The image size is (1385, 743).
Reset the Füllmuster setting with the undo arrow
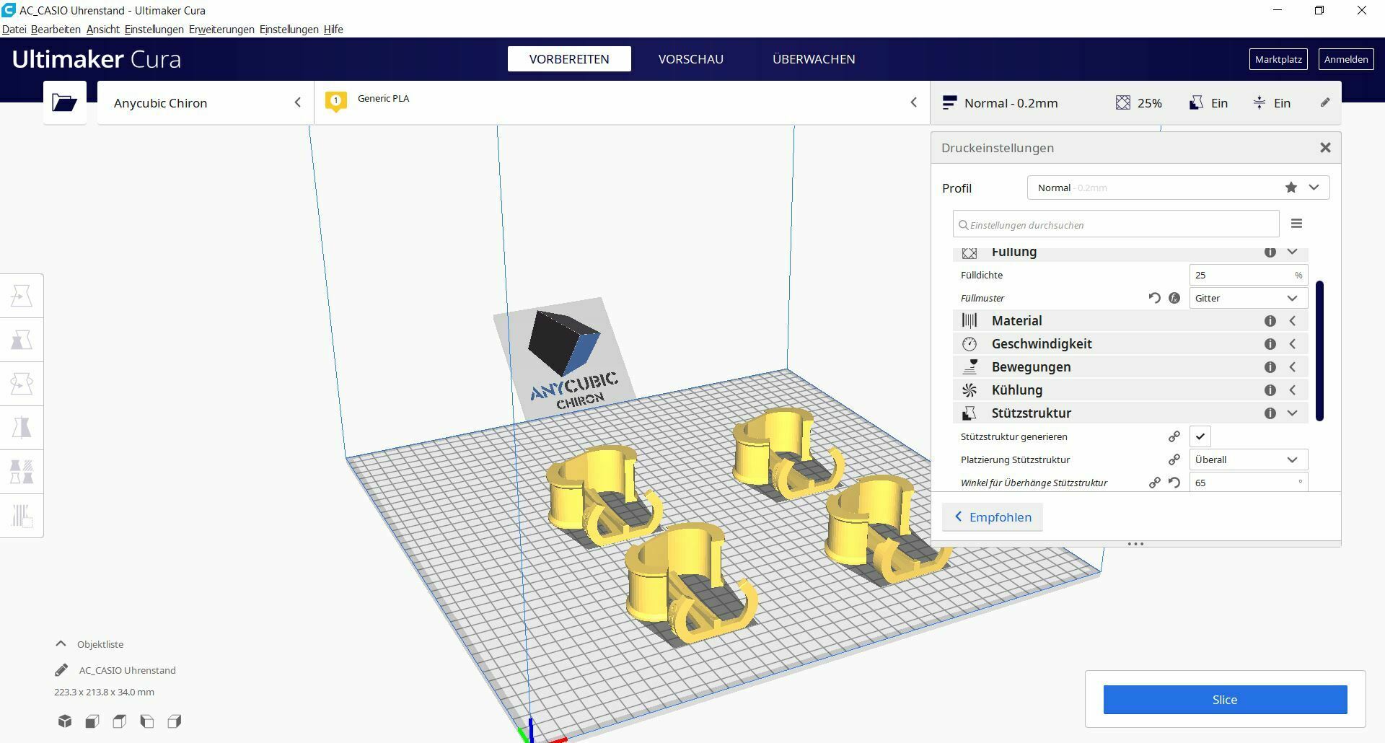coord(1154,298)
